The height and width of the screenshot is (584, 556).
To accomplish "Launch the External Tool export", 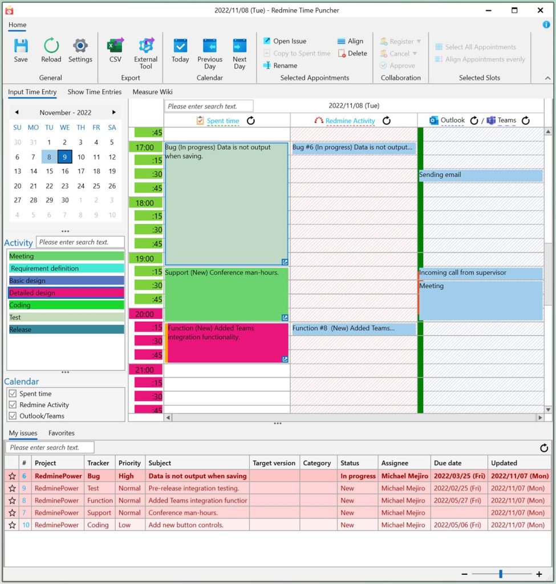I will tap(145, 46).
